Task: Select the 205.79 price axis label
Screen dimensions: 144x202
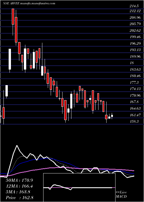Action: 135,24
